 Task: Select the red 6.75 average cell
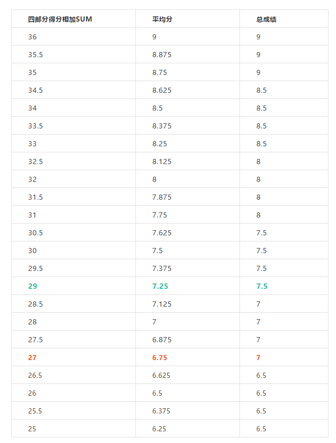pyautogui.click(x=187, y=357)
